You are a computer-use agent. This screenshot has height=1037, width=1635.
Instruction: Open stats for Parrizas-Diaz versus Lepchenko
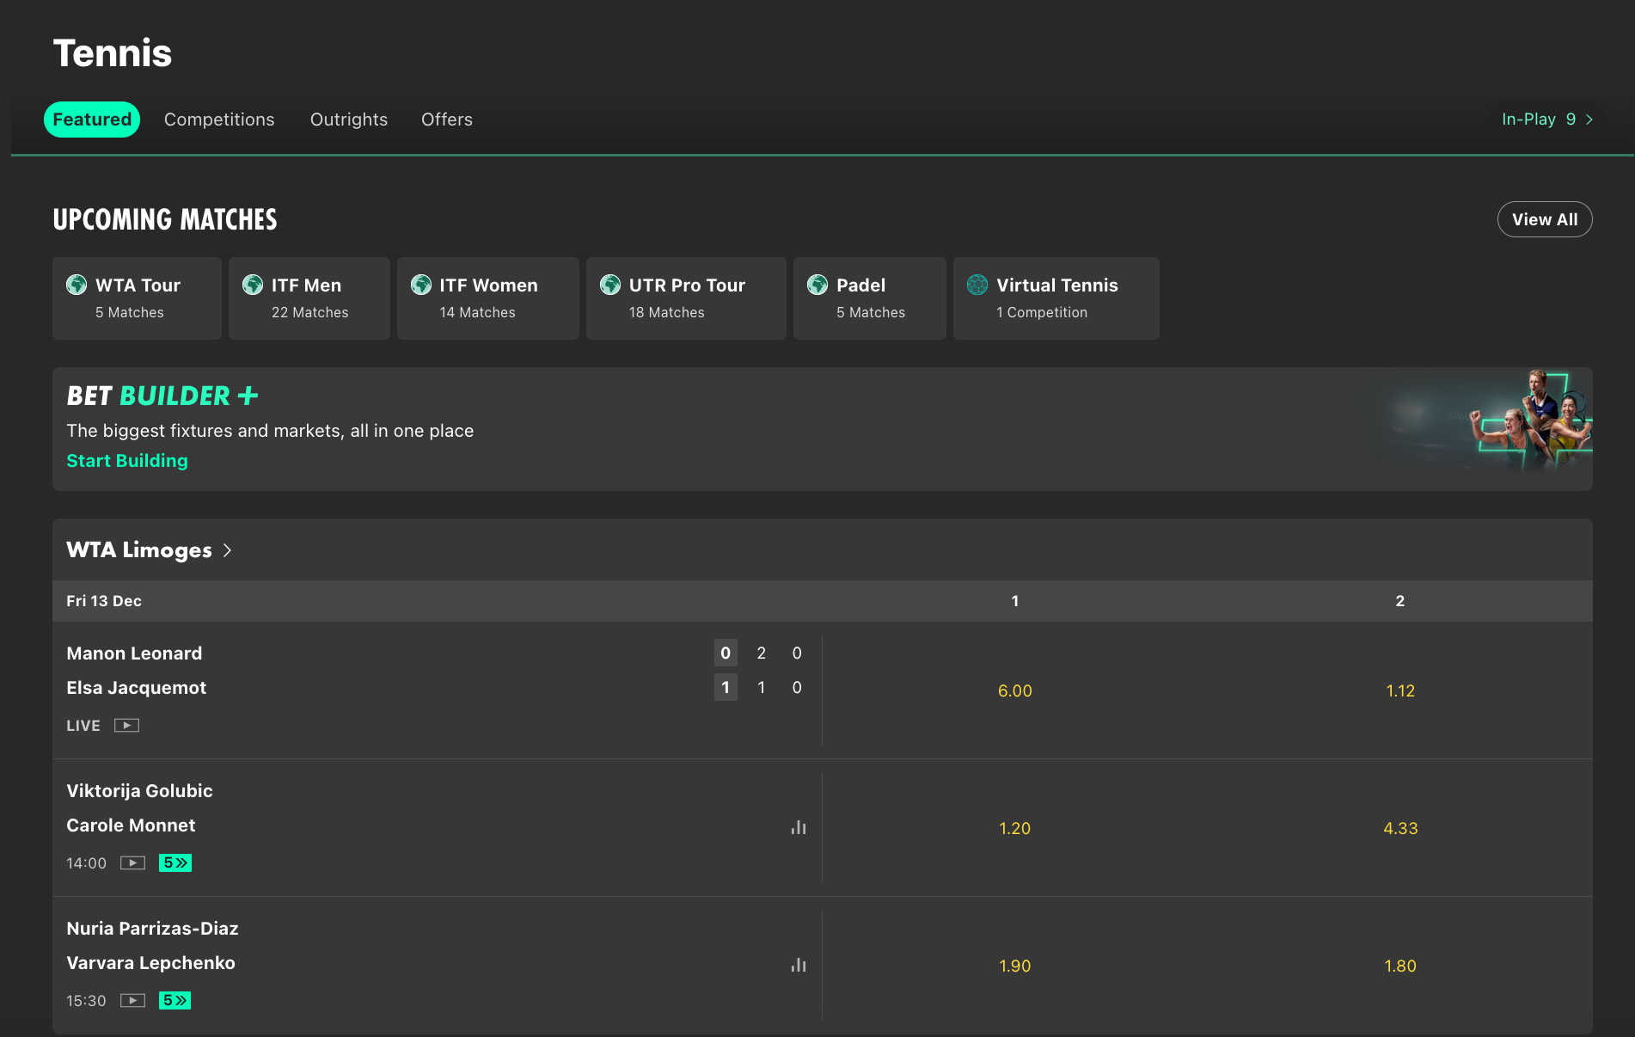pos(798,965)
